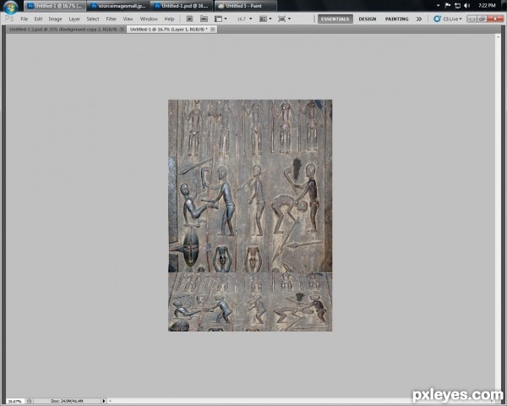The height and width of the screenshot is (406, 507).
Task: Open the Screen Mode dropdown
Action: (x=284, y=19)
